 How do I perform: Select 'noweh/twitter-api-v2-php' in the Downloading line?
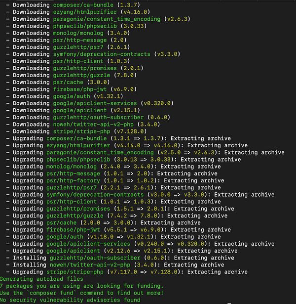pyautogui.click(x=93, y=124)
